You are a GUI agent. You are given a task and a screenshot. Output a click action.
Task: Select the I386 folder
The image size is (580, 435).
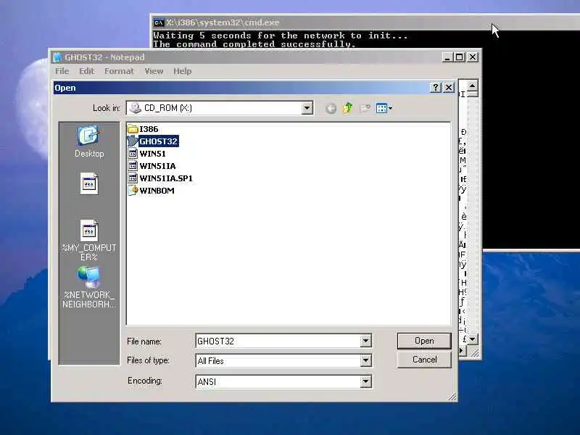[x=143, y=129]
